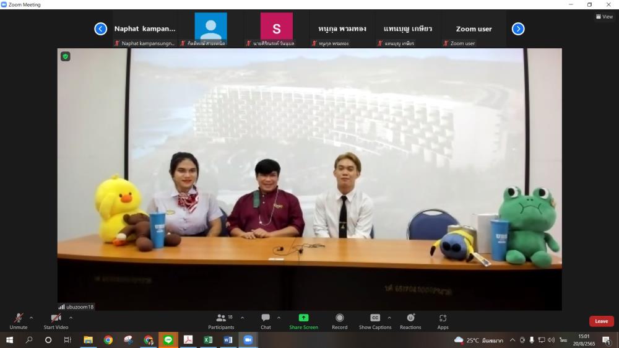Expand video options arrow beside Start Video
The image size is (619, 348).
click(71, 318)
